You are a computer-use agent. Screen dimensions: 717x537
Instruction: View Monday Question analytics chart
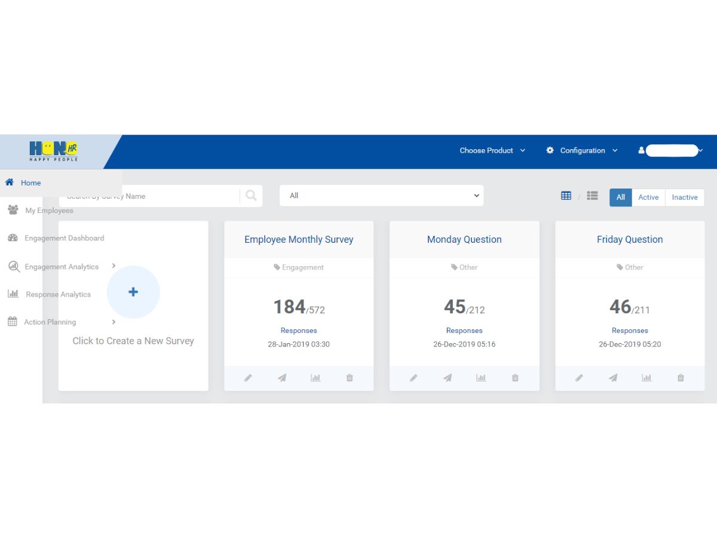(x=481, y=378)
